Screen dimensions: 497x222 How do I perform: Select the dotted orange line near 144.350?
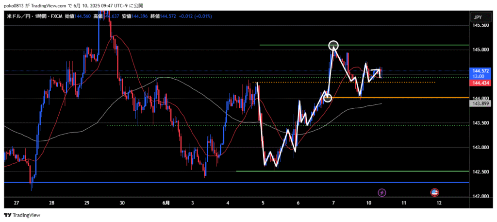point(388,82)
